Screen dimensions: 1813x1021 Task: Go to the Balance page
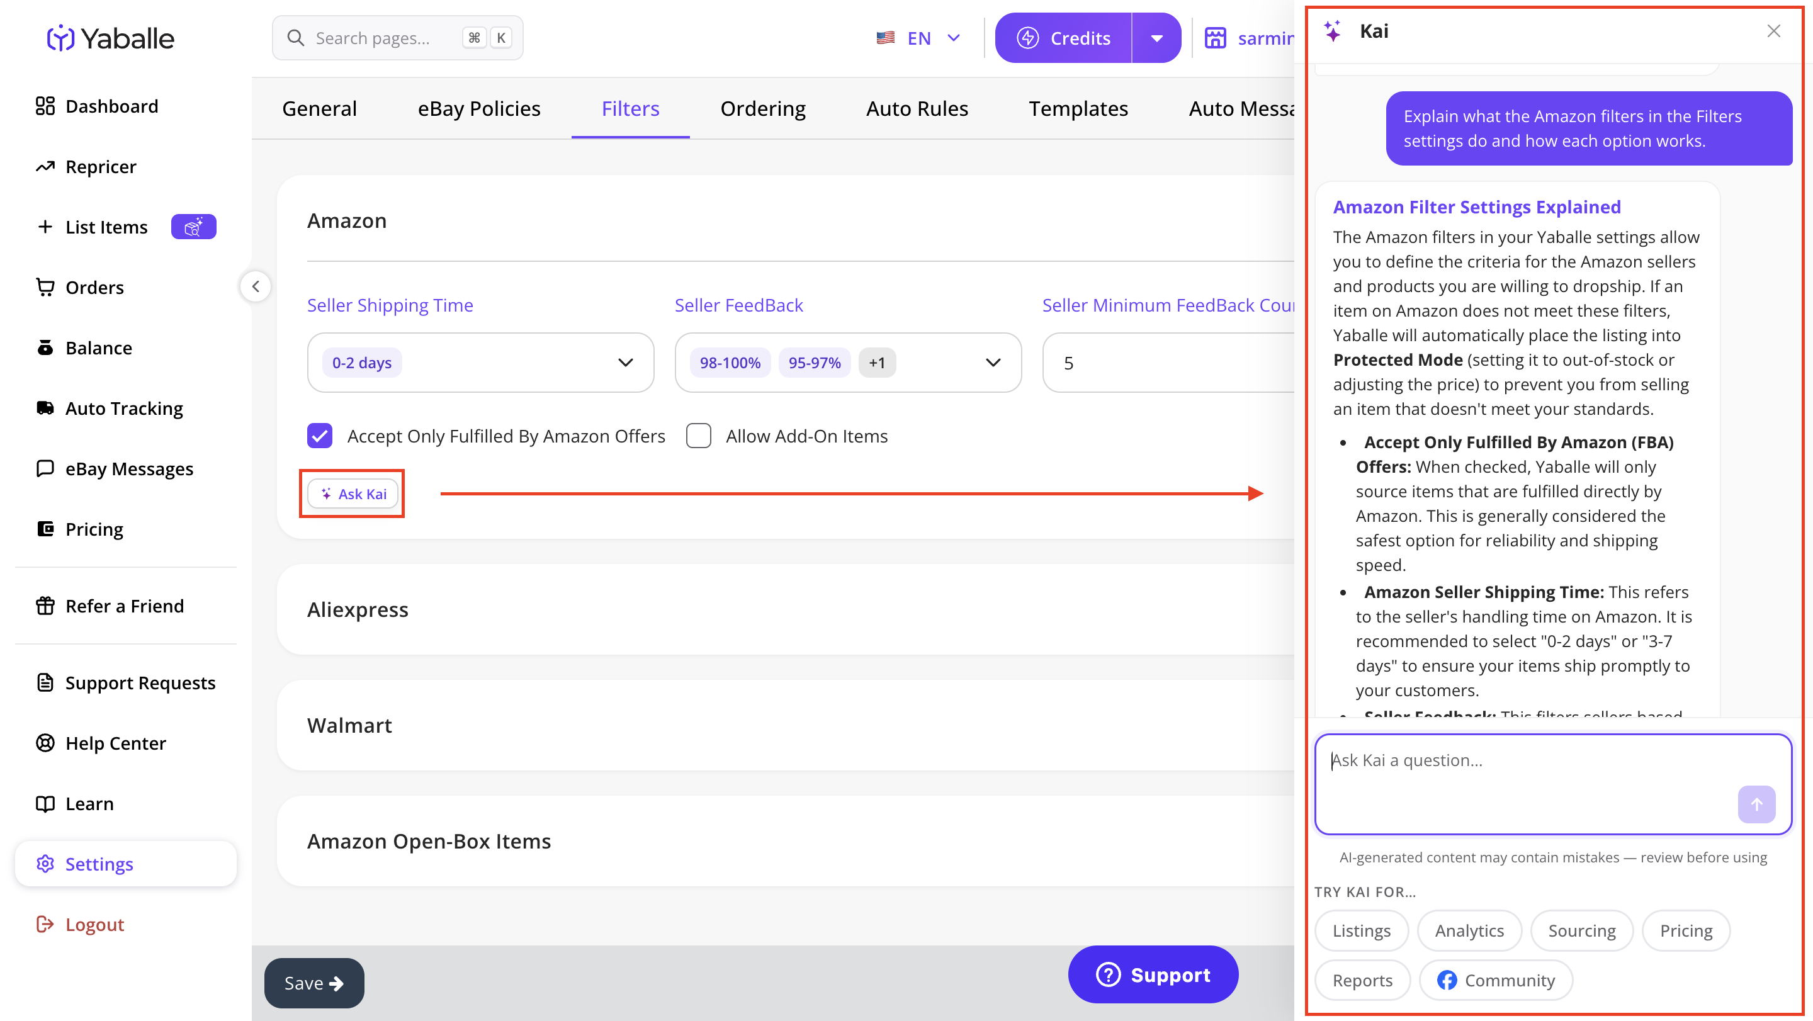point(84,347)
